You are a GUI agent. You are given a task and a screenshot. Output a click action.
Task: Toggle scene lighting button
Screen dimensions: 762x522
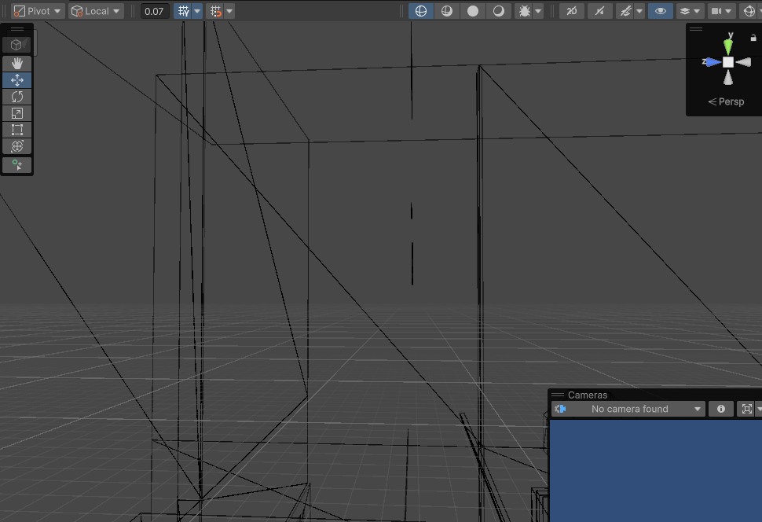[599, 11]
